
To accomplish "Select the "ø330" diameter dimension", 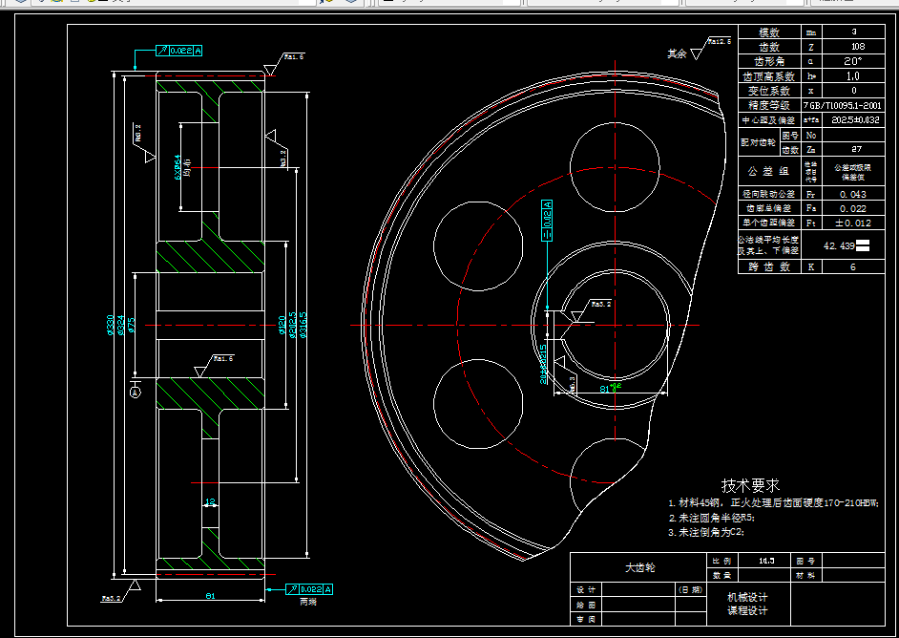I will tap(110, 325).
